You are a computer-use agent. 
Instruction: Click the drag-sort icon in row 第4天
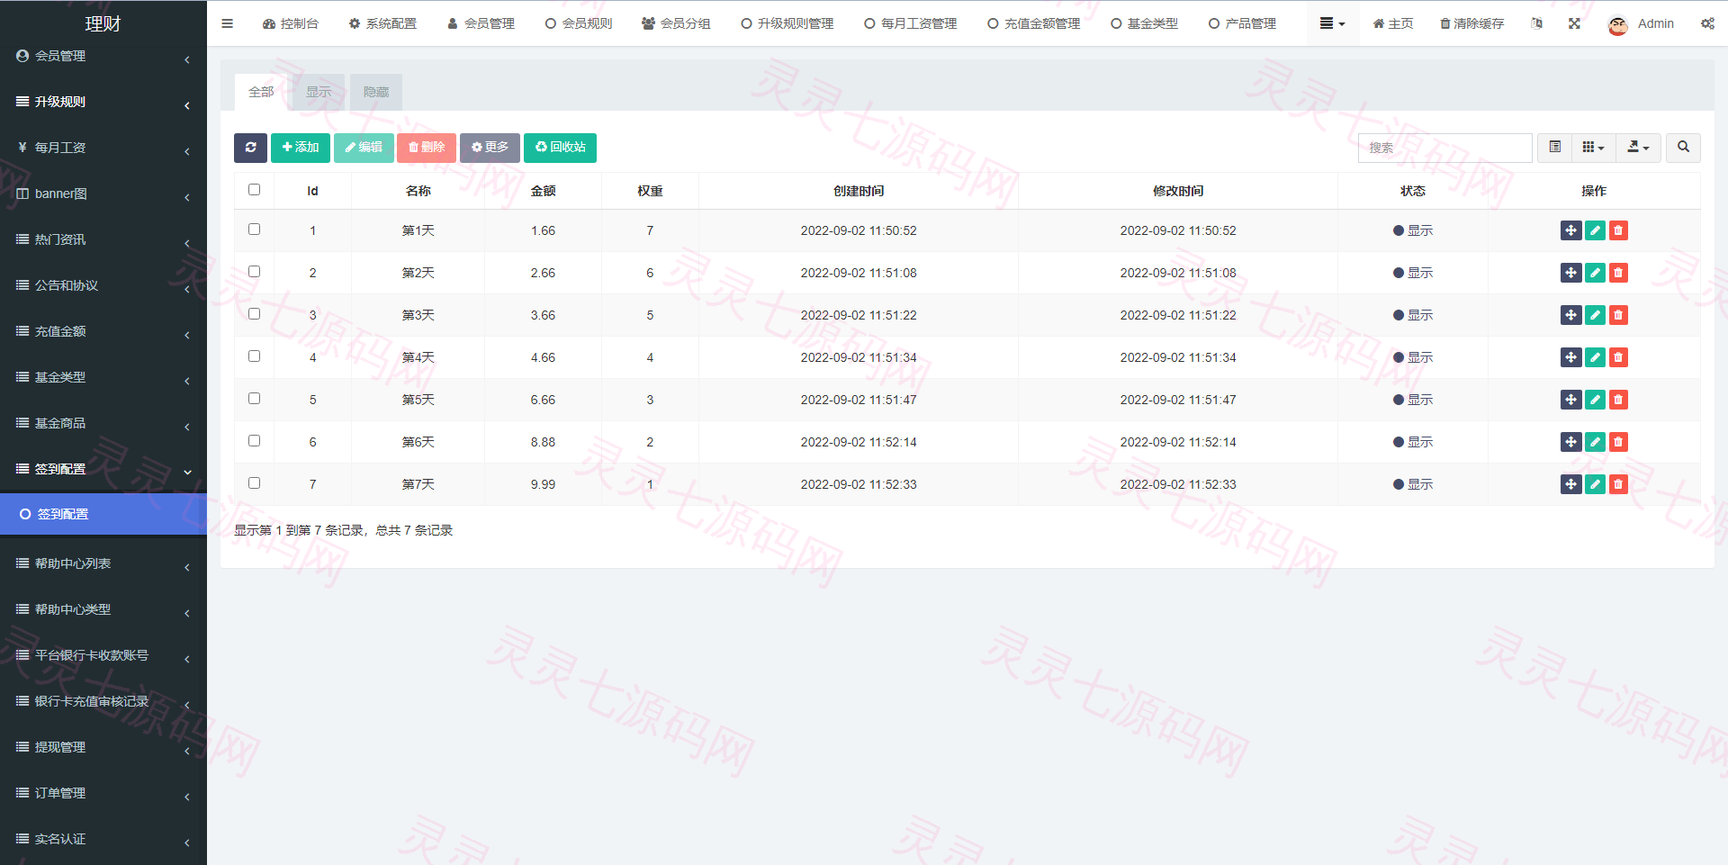click(x=1570, y=357)
